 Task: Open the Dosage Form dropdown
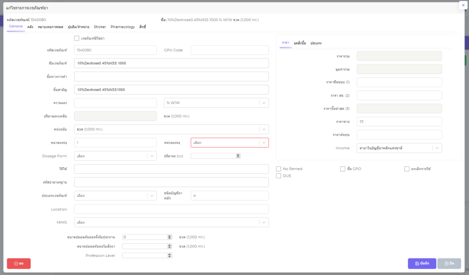[x=115, y=156]
